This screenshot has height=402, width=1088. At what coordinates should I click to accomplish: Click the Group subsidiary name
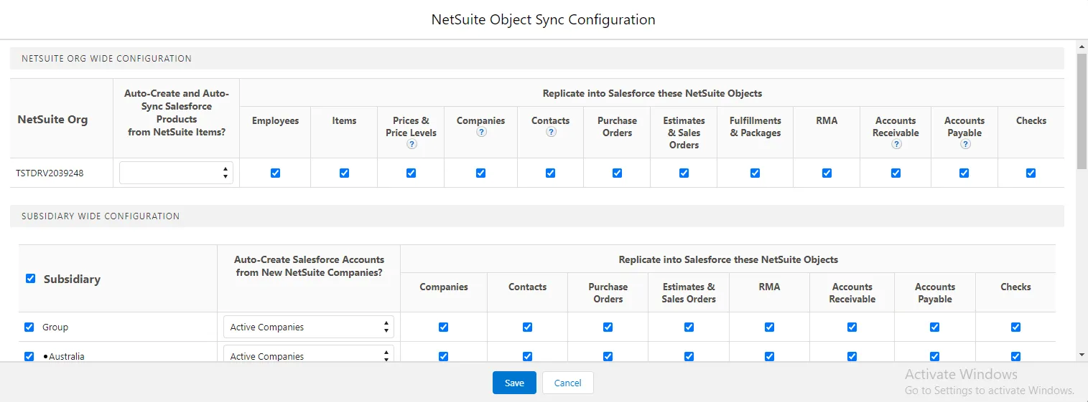click(55, 327)
